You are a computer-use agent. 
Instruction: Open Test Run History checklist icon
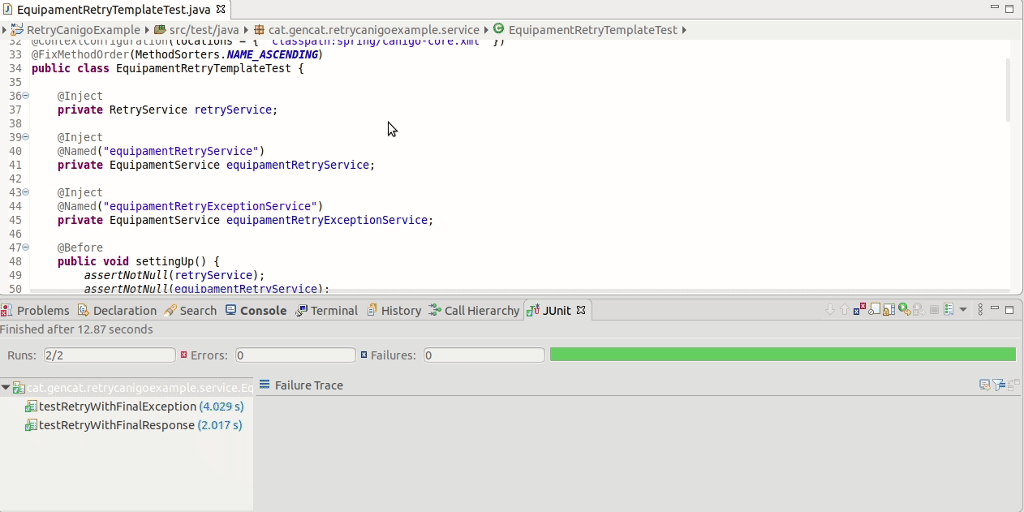(x=948, y=309)
